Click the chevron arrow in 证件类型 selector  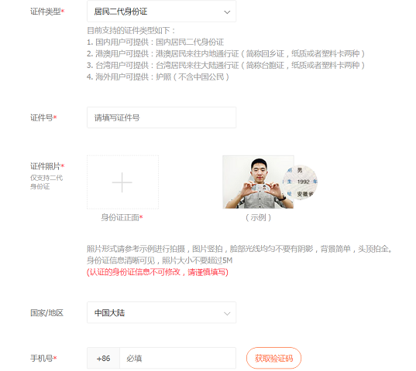pos(227,12)
